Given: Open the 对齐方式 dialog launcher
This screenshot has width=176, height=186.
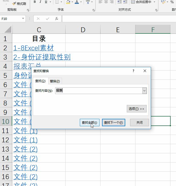Looking at the screenshot, I should (x=156, y=10).
